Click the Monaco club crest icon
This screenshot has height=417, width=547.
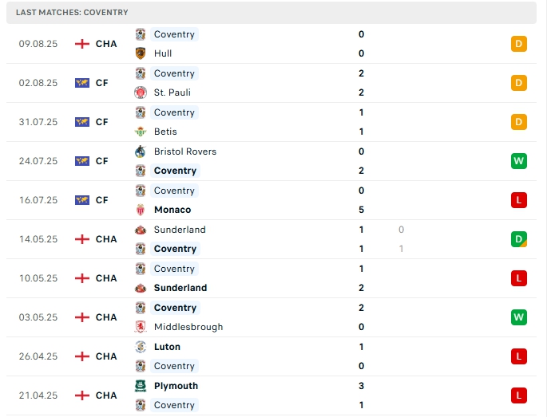[x=141, y=210]
